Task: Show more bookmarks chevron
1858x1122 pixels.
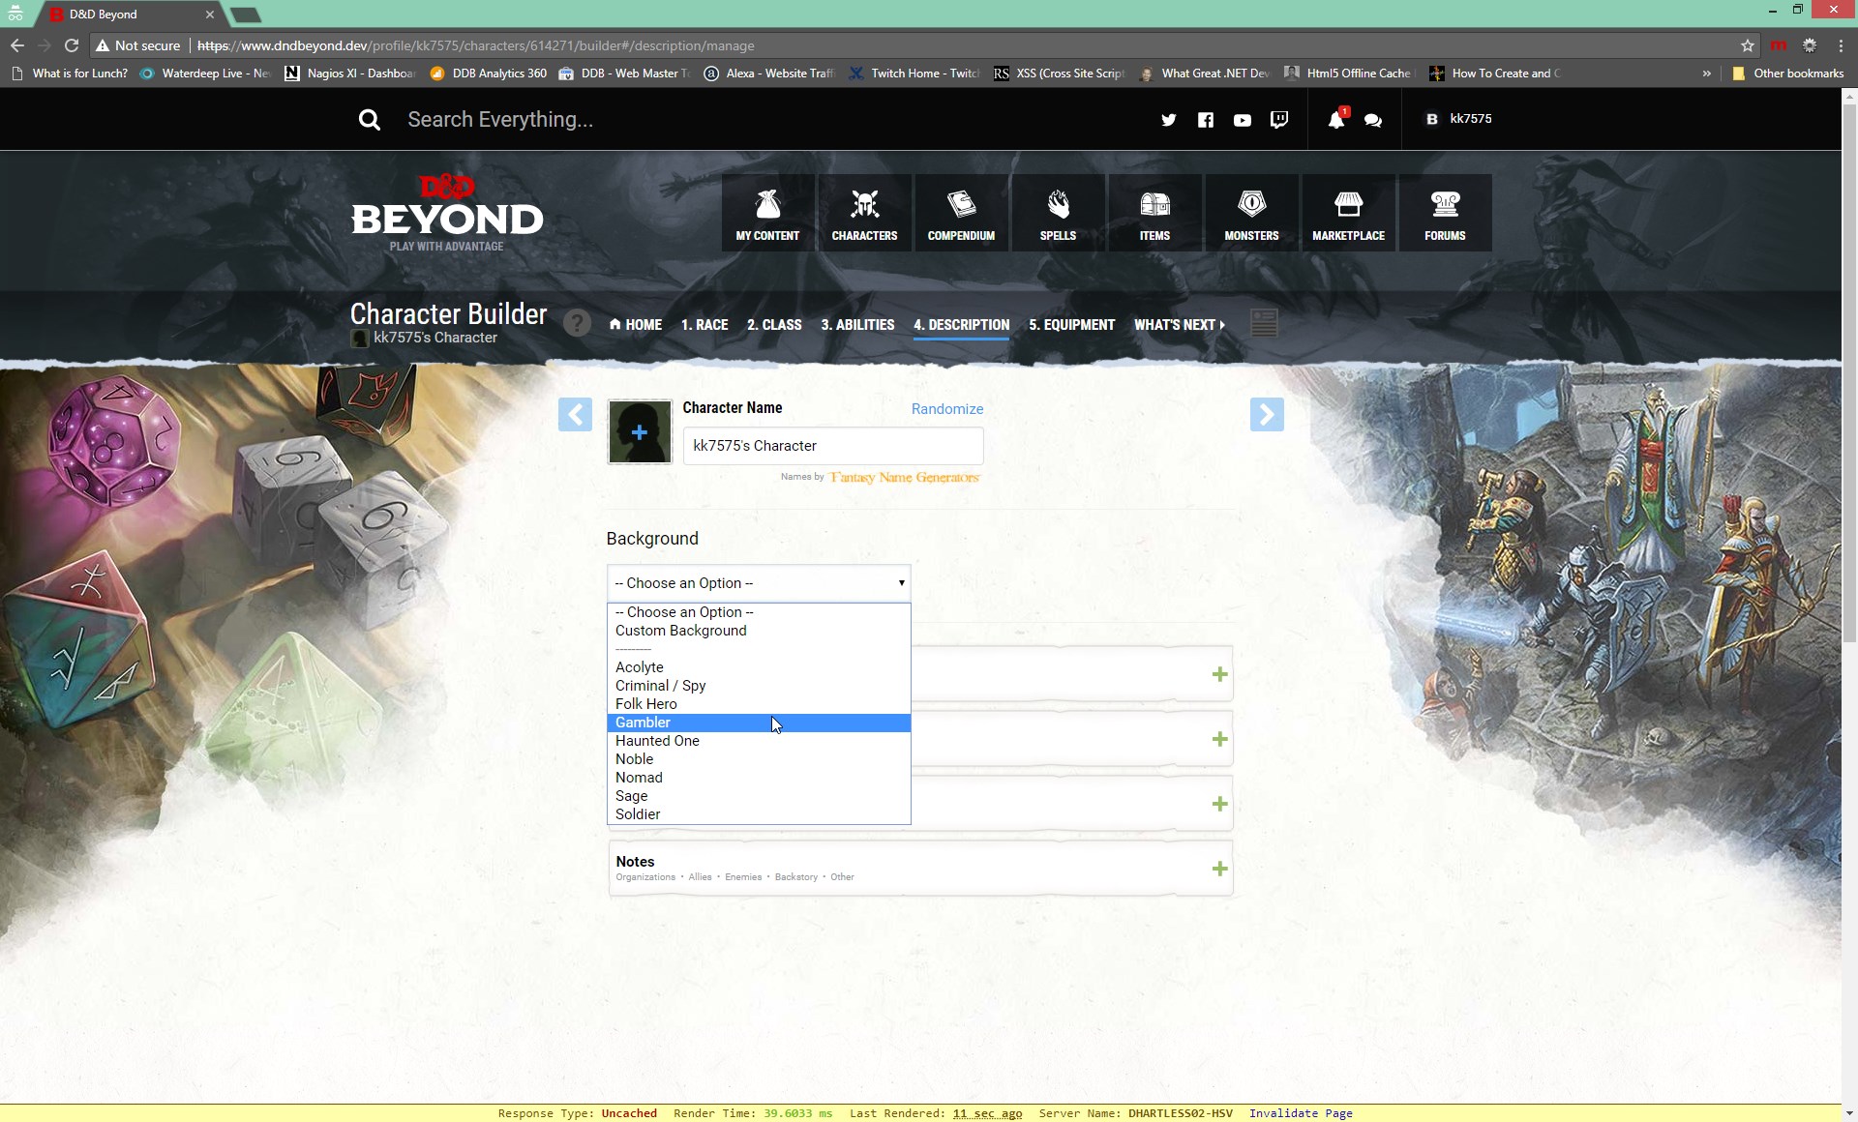Action: [x=1706, y=74]
